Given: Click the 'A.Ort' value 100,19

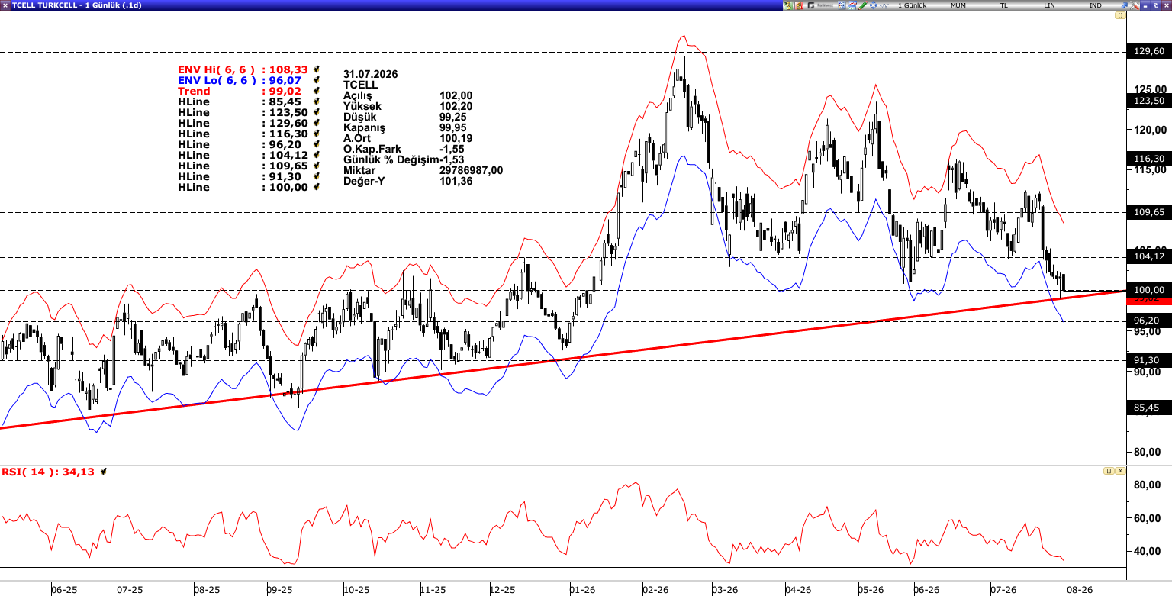Looking at the screenshot, I should point(456,138).
